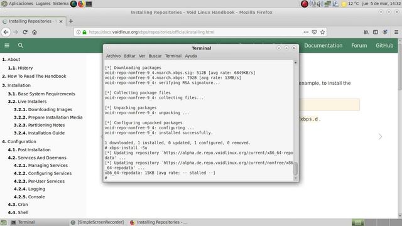
Task: Toggle Firefox sidebar view icon
Action: (376, 32)
